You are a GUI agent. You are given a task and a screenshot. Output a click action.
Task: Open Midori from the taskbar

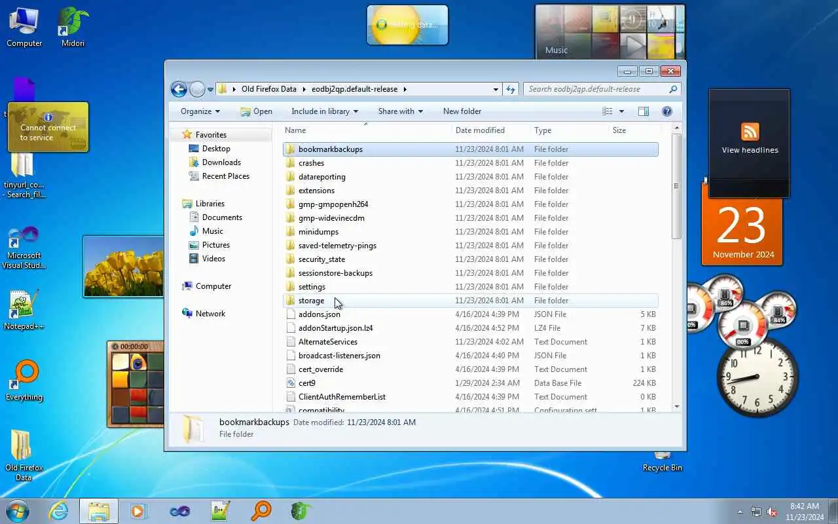301,511
